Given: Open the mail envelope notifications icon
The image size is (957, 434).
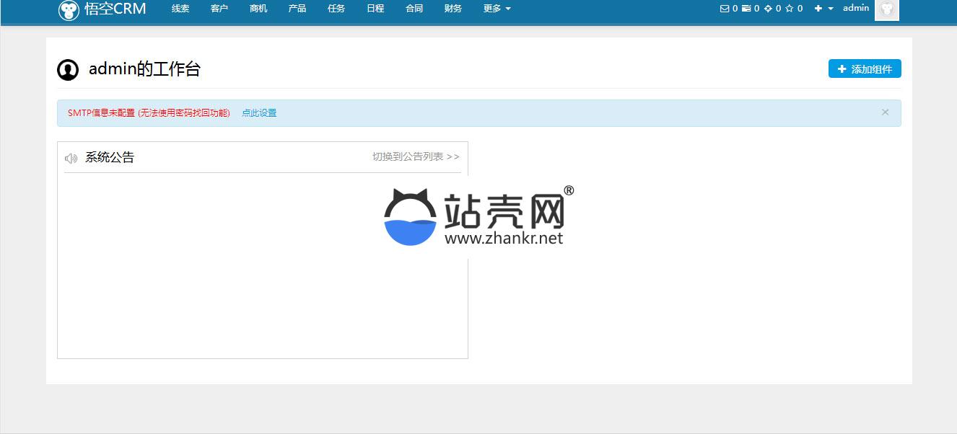Looking at the screenshot, I should [x=725, y=9].
